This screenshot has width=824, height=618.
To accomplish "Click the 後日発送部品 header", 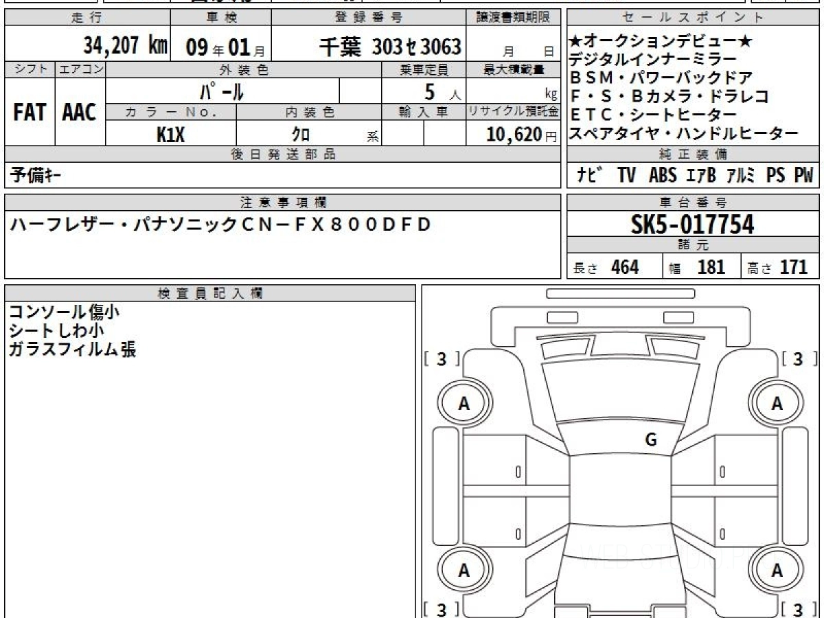I will [x=283, y=154].
